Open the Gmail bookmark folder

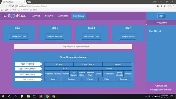coord(34,10)
